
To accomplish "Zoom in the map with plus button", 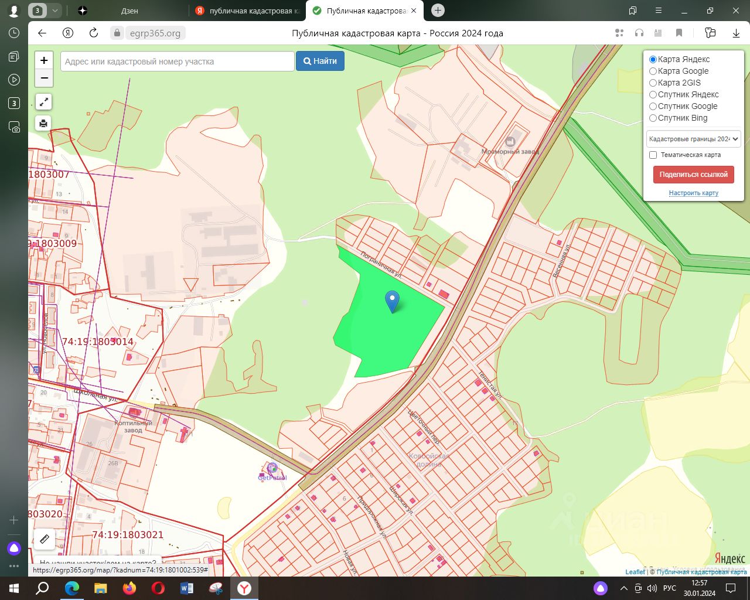I will click(x=44, y=60).
